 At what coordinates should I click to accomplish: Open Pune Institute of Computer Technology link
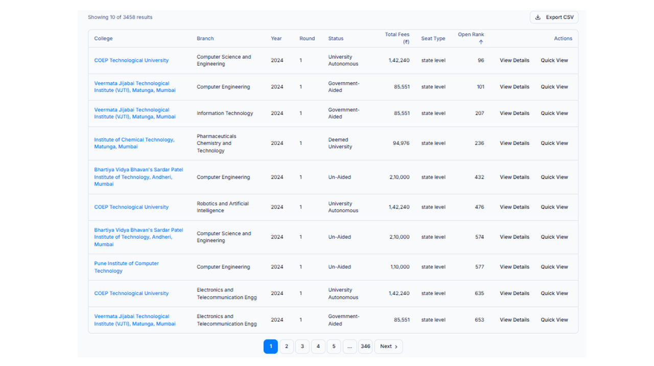coord(126,267)
